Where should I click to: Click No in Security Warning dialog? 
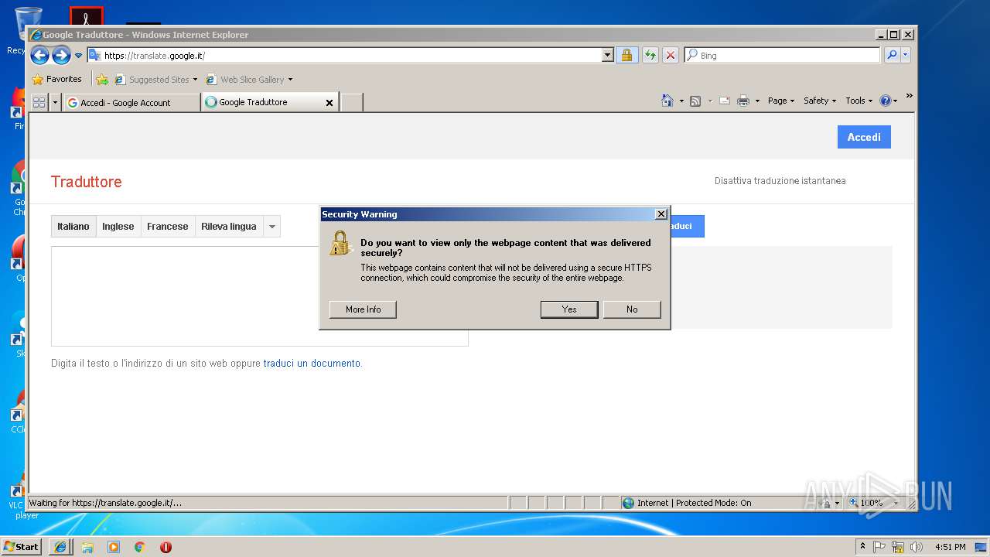tap(632, 309)
